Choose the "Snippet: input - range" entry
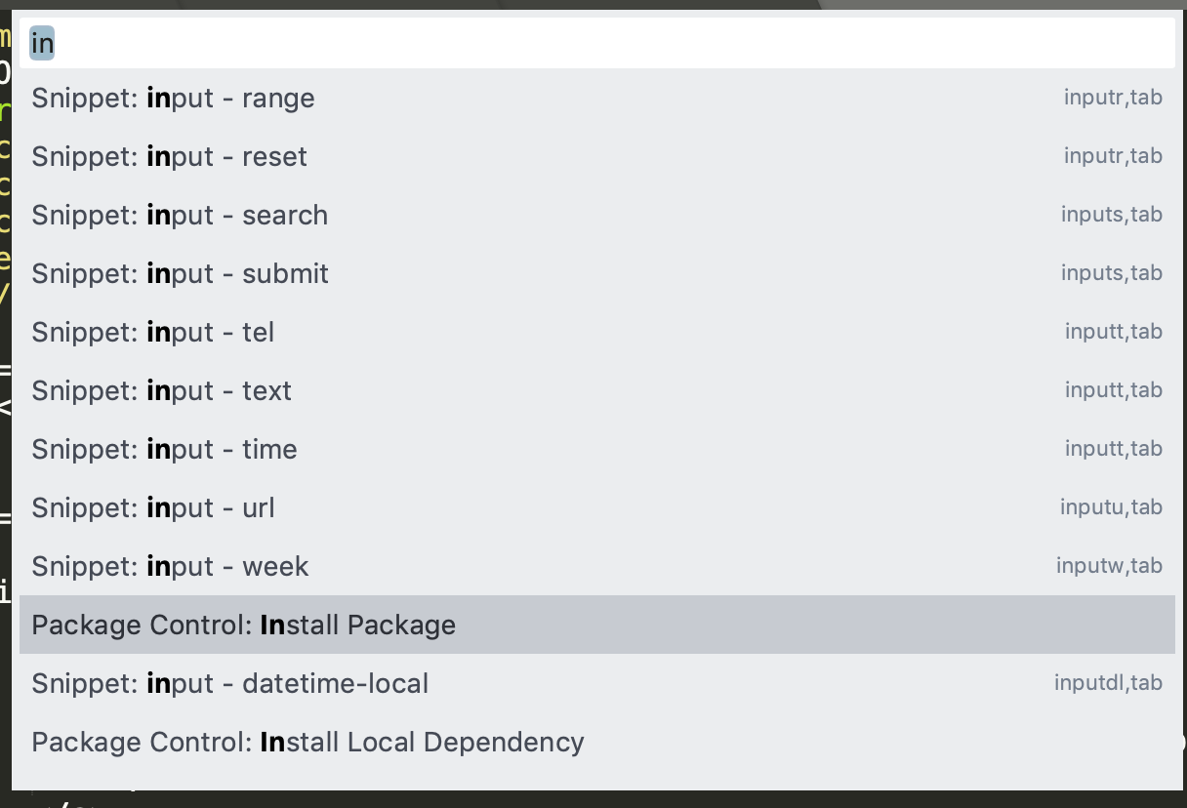The image size is (1187, 808). coord(173,98)
